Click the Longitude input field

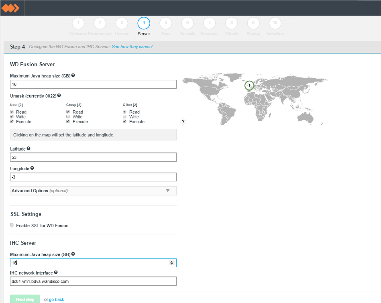pos(93,177)
